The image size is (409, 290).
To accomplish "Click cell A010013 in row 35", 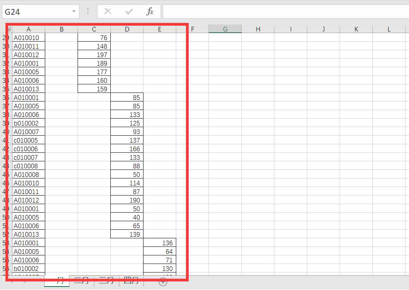I will (x=29, y=89).
